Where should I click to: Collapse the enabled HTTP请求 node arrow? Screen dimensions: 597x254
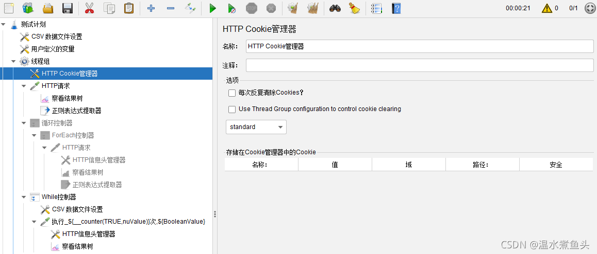[24, 86]
